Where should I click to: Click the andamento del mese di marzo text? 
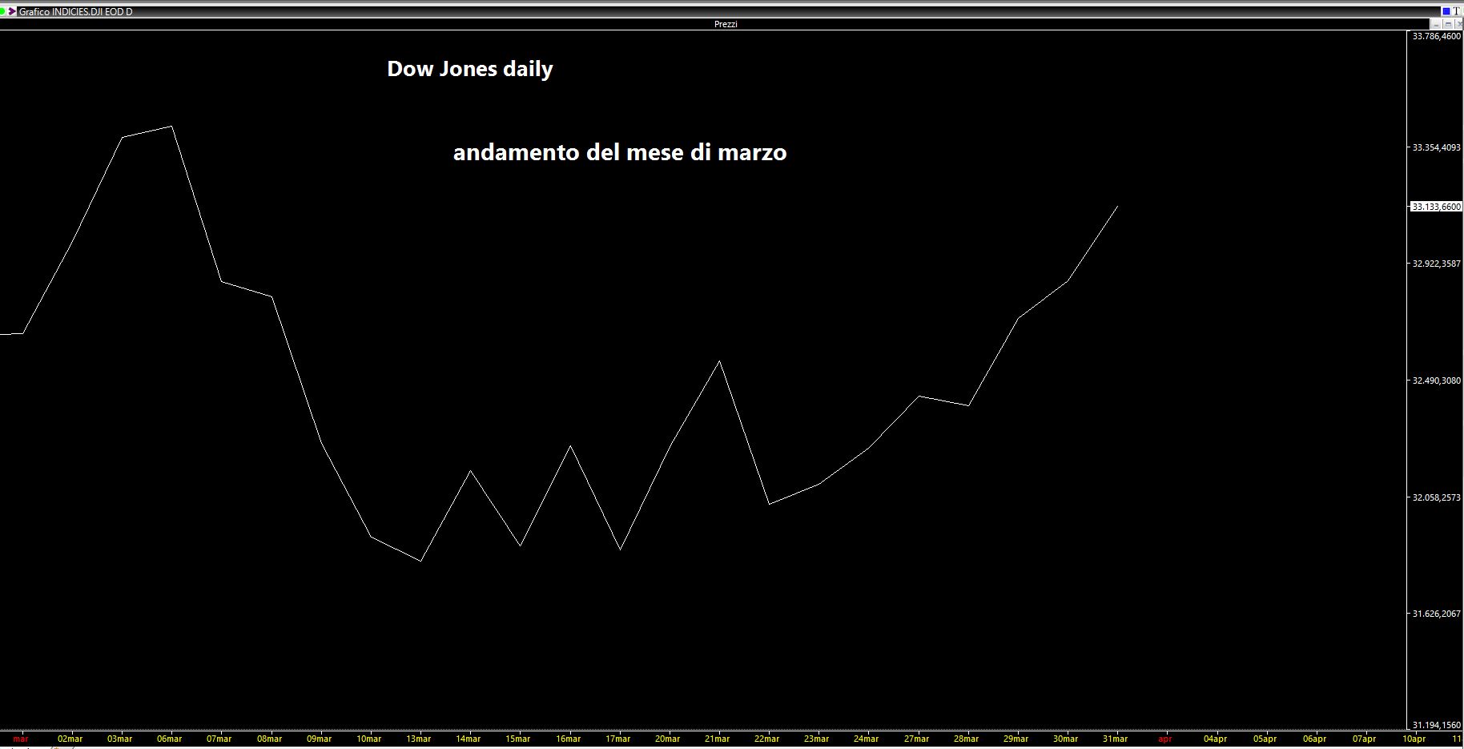click(620, 152)
